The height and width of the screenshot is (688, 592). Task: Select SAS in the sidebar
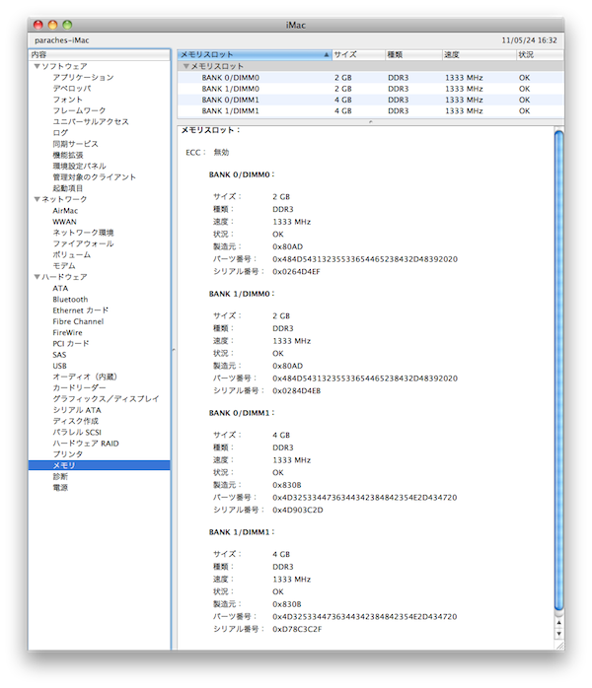(59, 355)
